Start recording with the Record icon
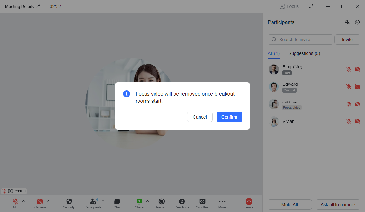This screenshot has height=212, width=365. click(161, 202)
